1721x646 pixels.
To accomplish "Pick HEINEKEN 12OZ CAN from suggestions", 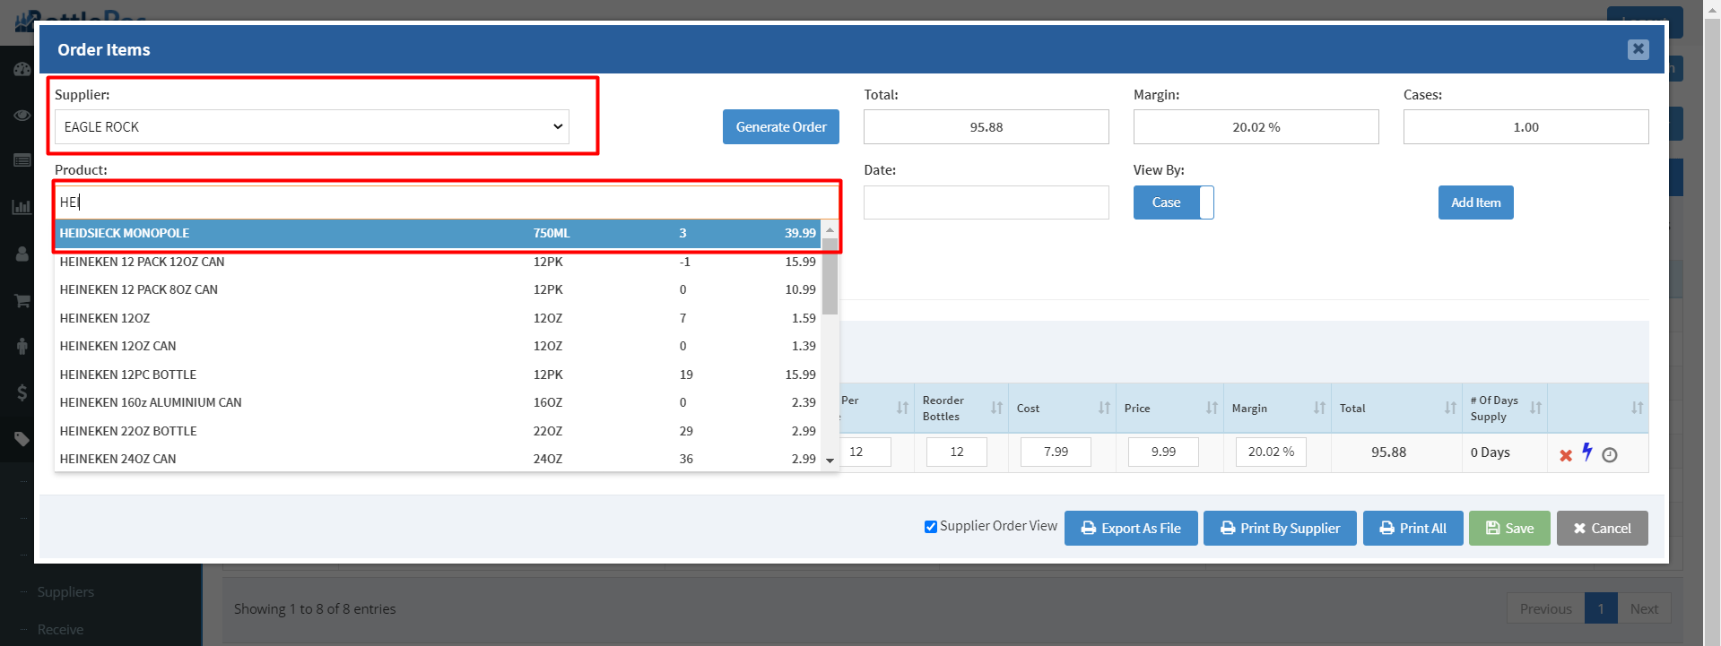I will click(438, 346).
